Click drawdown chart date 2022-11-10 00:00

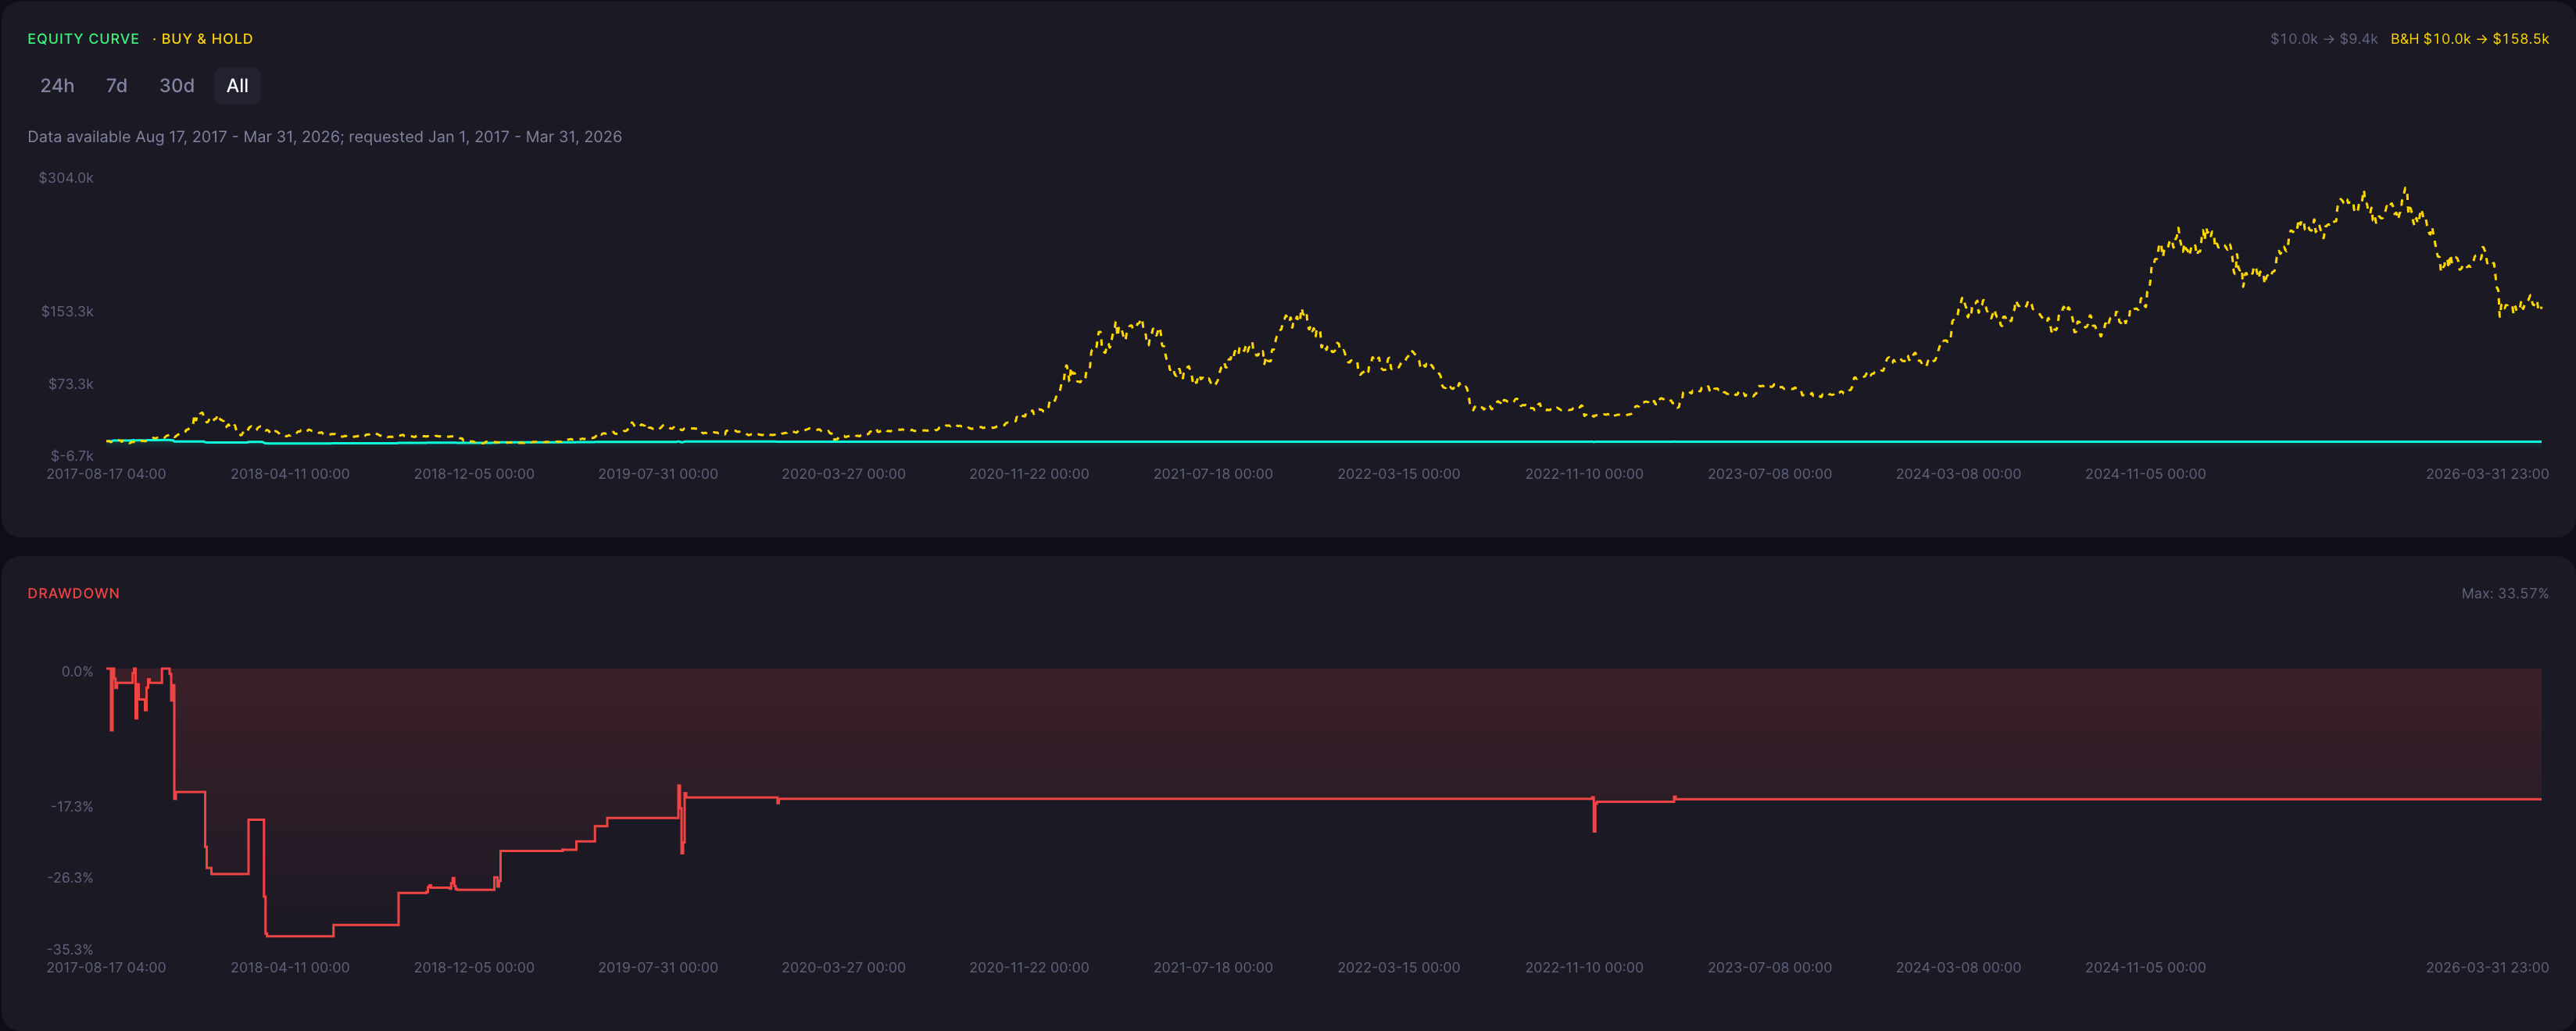tap(1584, 967)
